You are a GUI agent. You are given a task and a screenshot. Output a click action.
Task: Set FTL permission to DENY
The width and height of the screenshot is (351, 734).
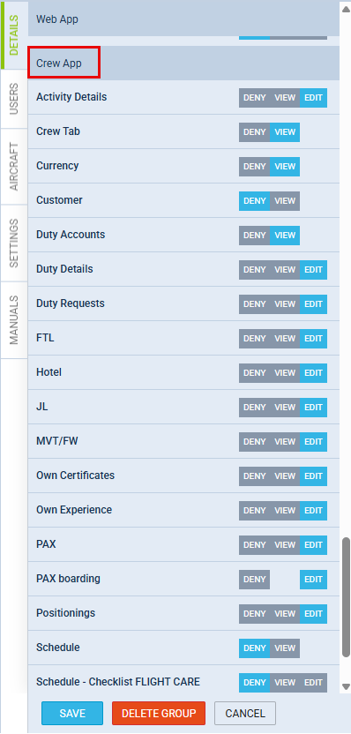255,339
